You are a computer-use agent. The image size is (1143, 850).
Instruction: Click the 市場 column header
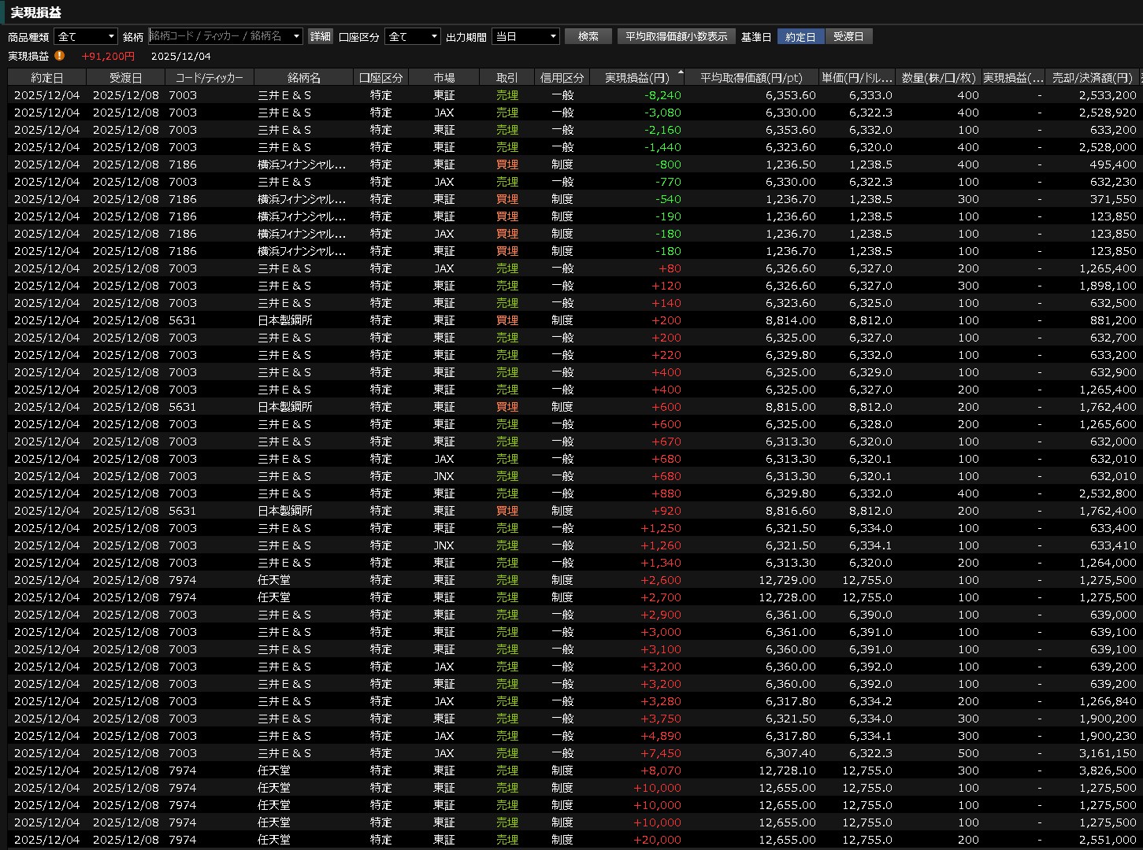pyautogui.click(x=443, y=78)
